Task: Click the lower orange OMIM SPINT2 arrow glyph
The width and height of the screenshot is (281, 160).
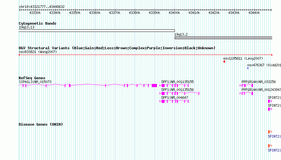Action: pos(270,146)
